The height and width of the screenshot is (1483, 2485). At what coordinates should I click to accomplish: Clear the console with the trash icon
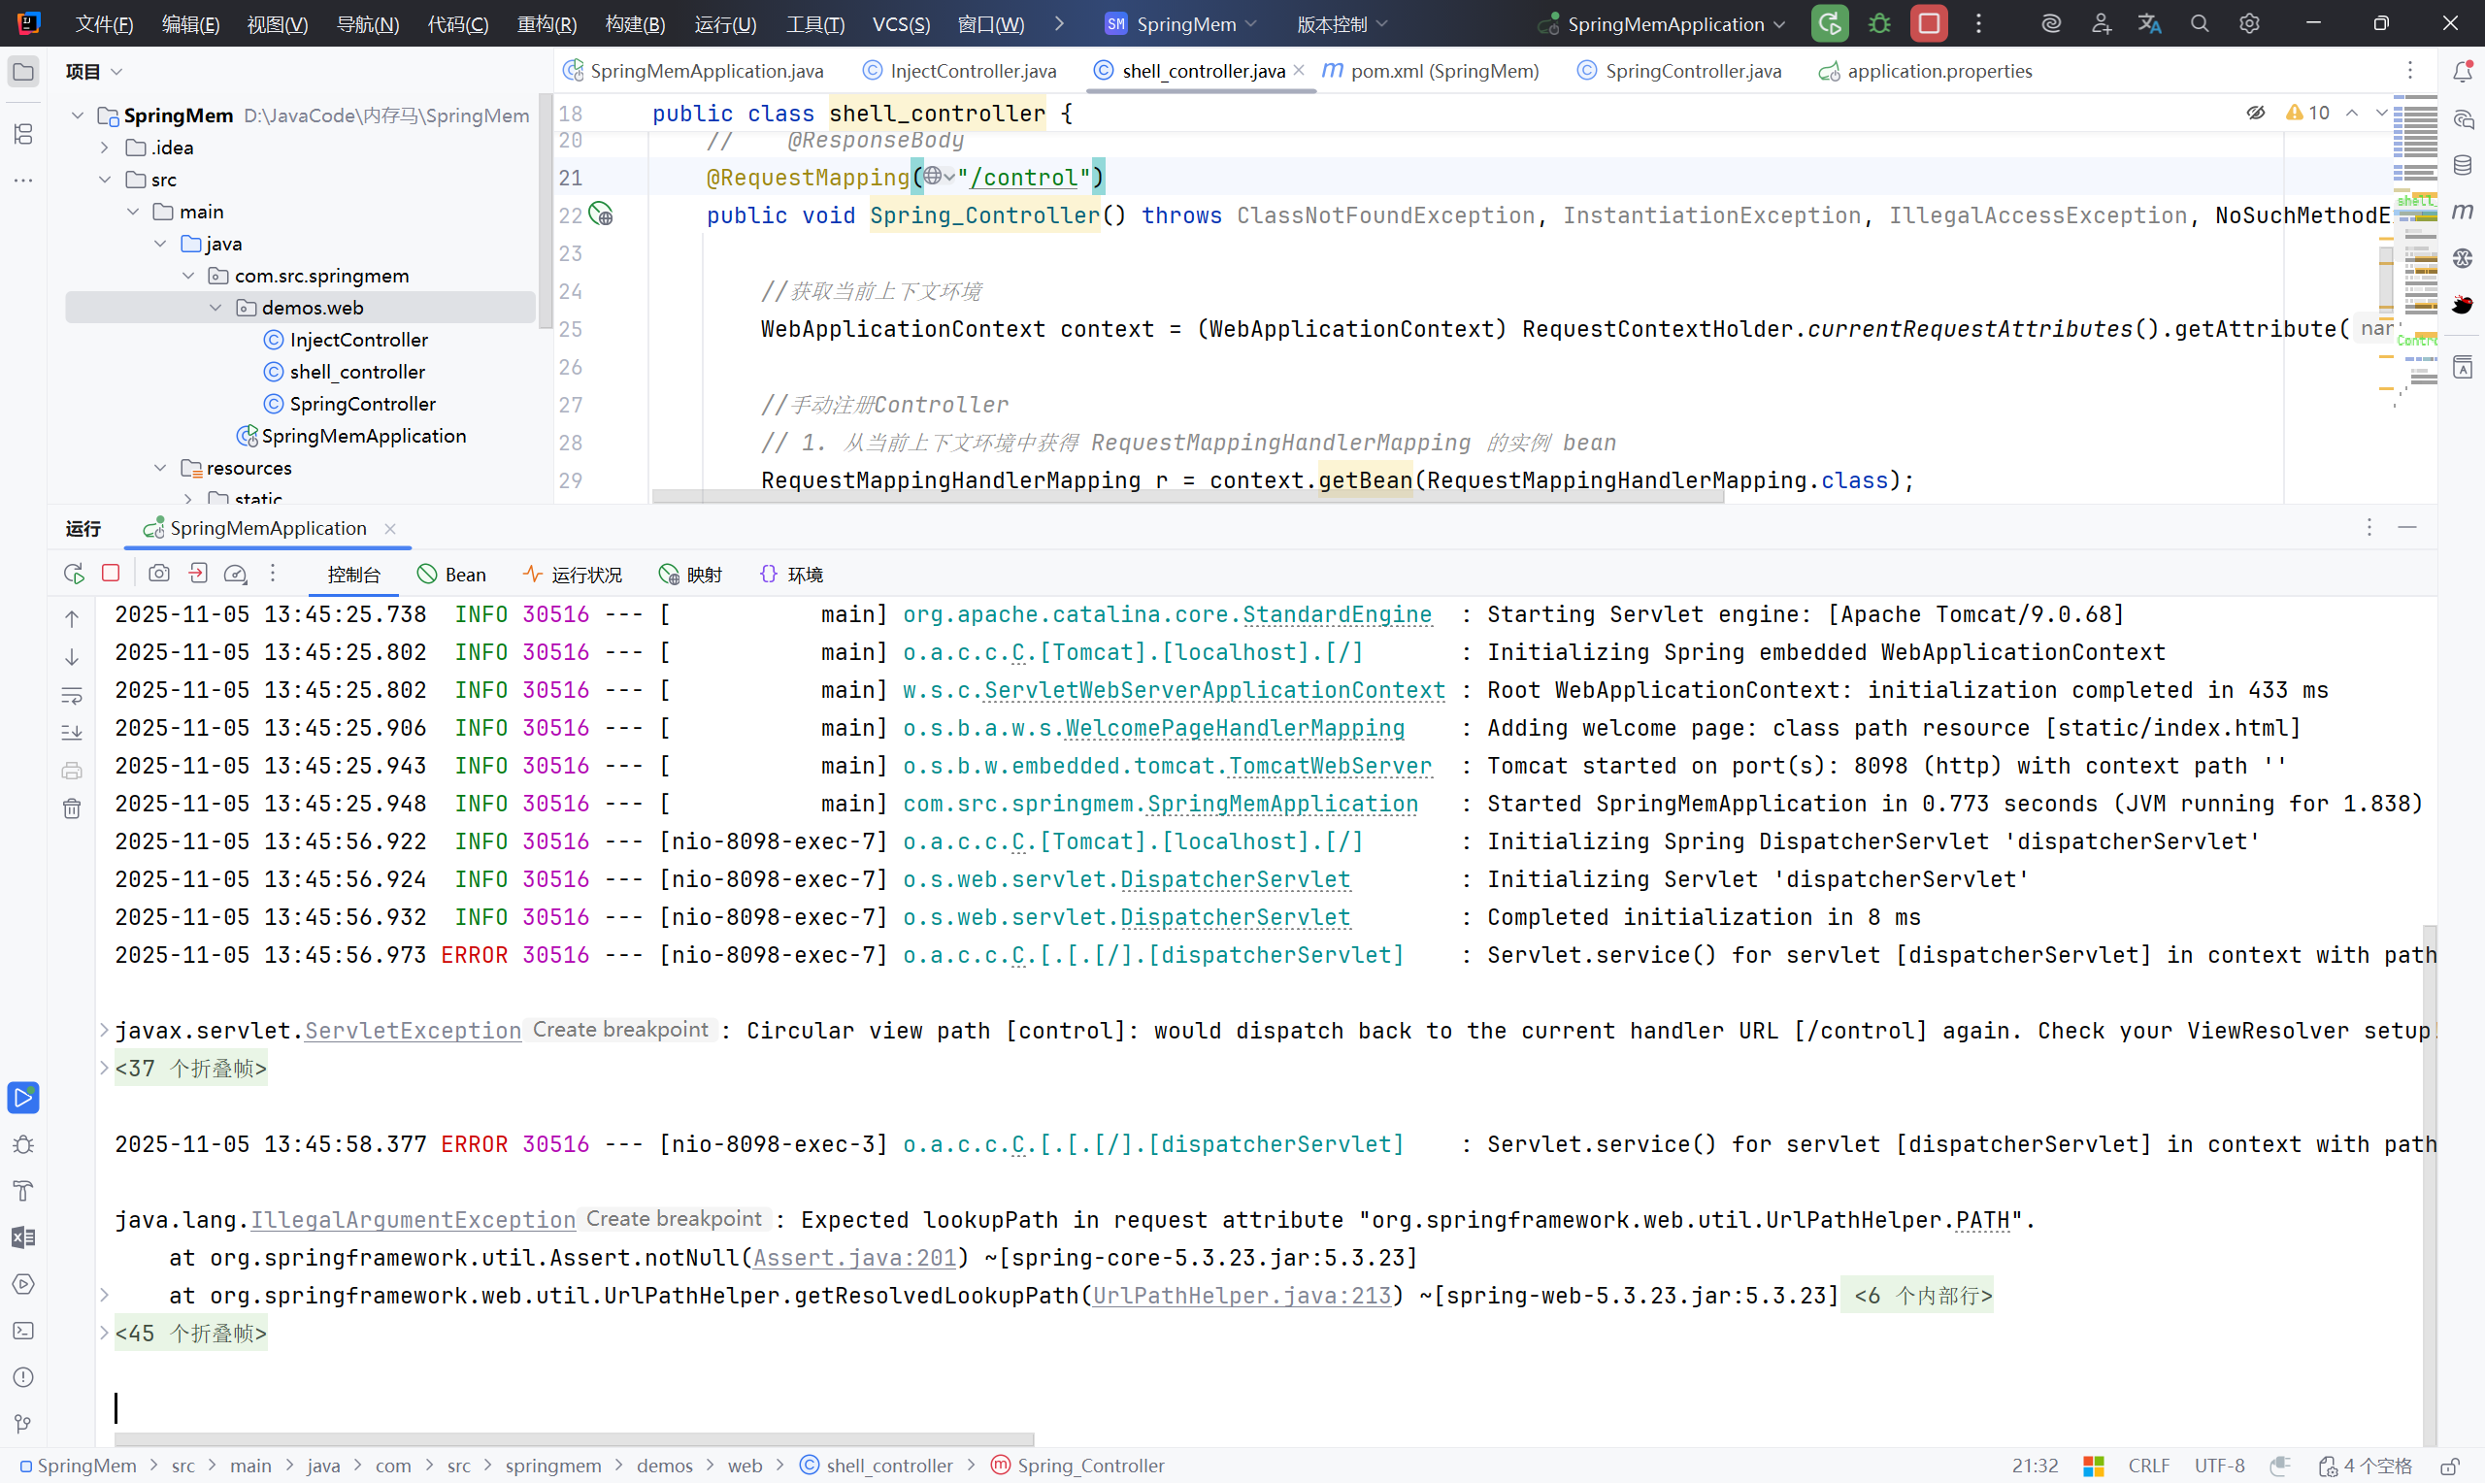(x=72, y=808)
